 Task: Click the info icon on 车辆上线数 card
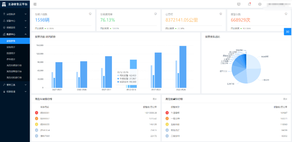(90, 14)
